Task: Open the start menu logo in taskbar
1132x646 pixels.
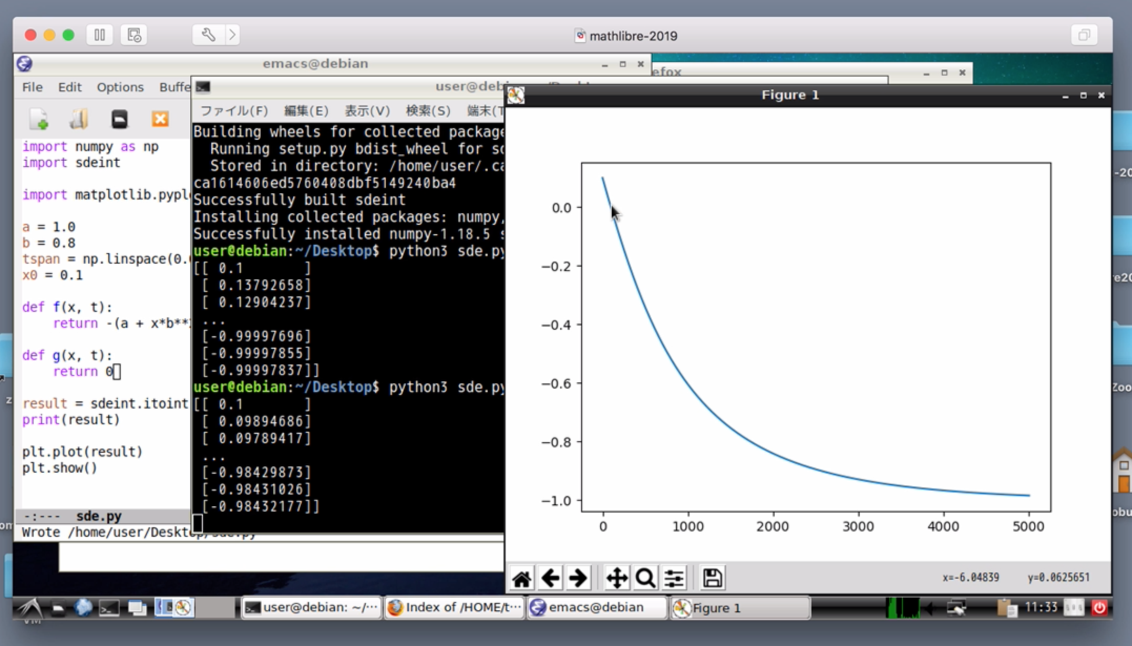Action: [30, 609]
